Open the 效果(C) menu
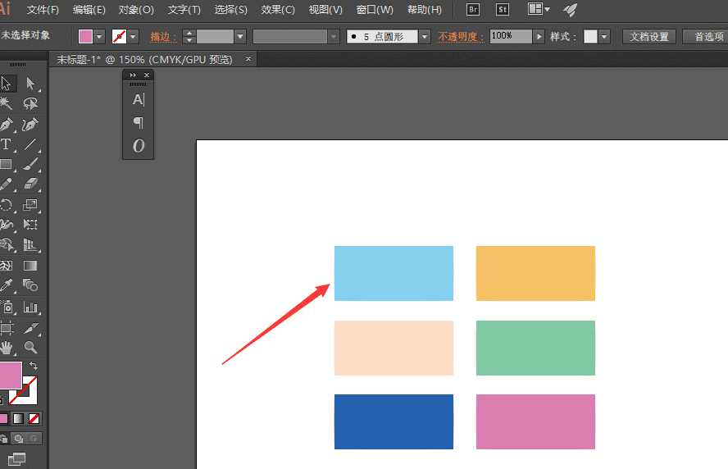The height and width of the screenshot is (469, 728). click(278, 10)
